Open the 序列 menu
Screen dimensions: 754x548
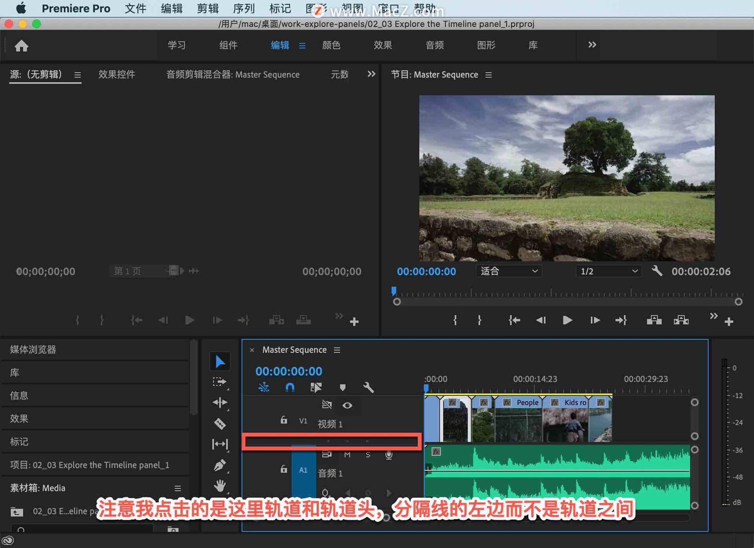coord(244,8)
